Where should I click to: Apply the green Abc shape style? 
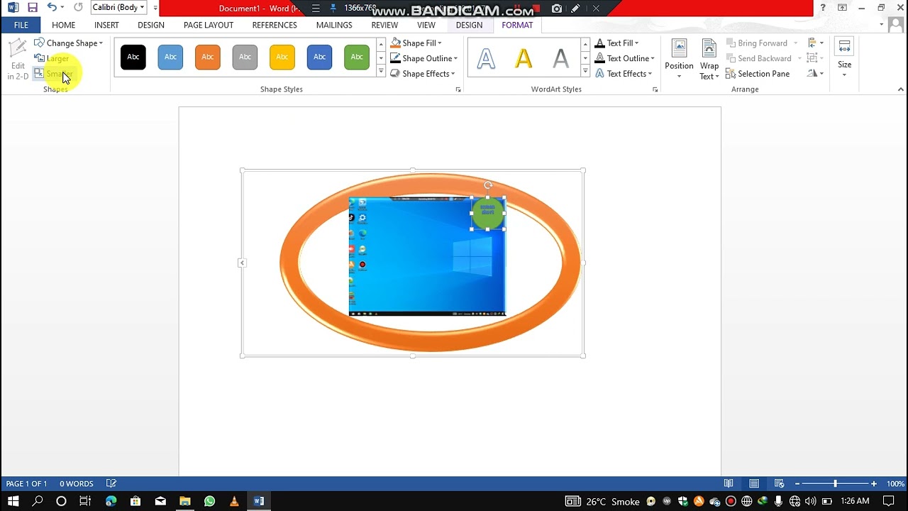coord(357,57)
